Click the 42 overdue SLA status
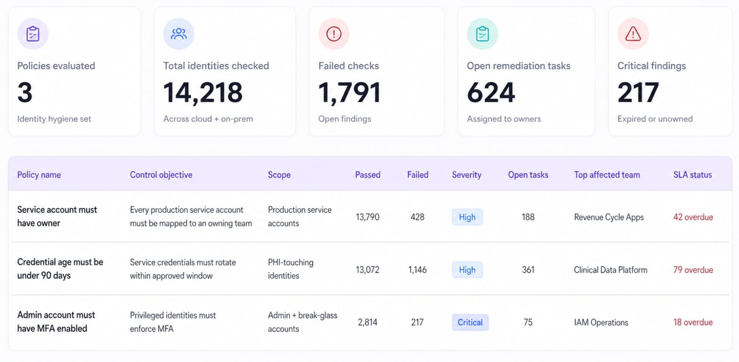739x362 pixels. coord(693,217)
